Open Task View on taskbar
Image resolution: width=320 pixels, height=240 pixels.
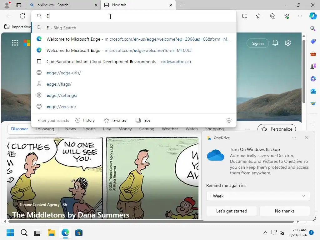[37, 232]
